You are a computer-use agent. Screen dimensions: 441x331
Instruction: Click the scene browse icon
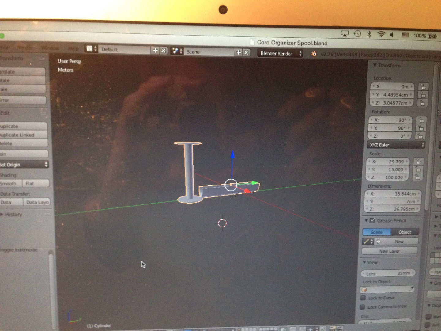point(177,51)
